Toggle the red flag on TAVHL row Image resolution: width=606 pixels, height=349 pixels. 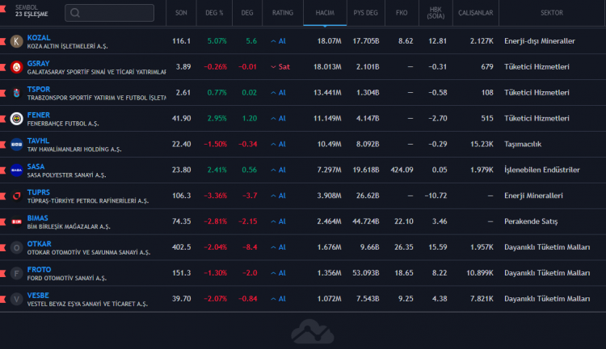[x=2, y=144]
